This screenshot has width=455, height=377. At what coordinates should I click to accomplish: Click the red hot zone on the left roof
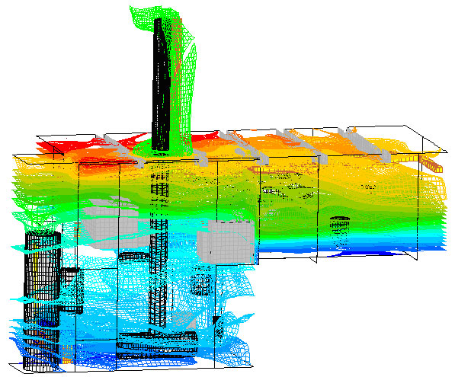click(x=87, y=145)
